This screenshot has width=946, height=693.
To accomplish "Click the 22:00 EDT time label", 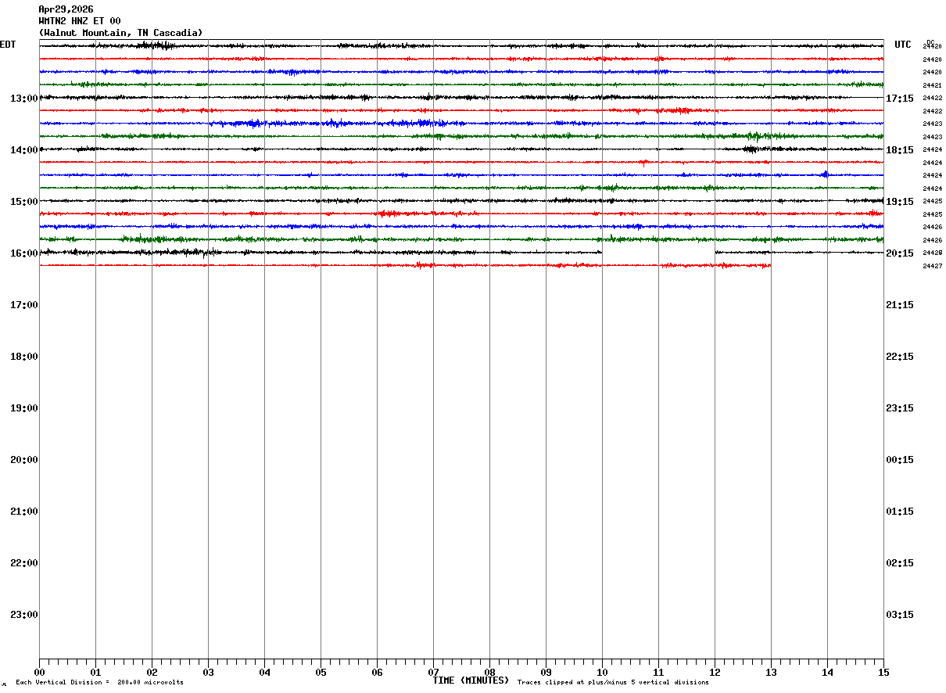I will [x=24, y=563].
